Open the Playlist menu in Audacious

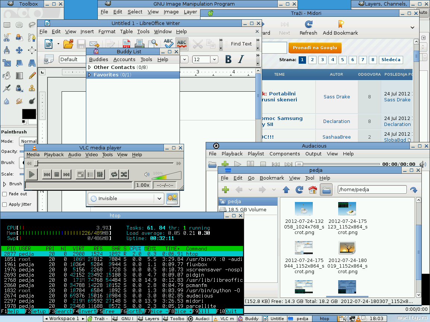[x=256, y=154]
